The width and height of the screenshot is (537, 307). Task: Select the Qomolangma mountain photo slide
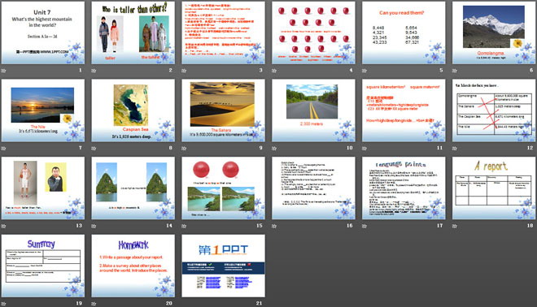pos(494,32)
